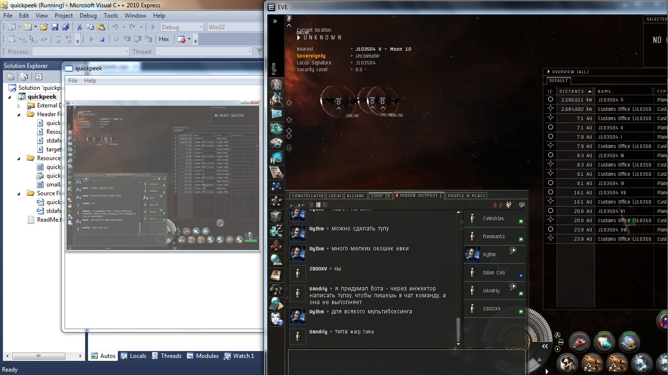Open People & Places from EVE sidebar
The width and height of the screenshot is (668, 375).
(x=276, y=99)
